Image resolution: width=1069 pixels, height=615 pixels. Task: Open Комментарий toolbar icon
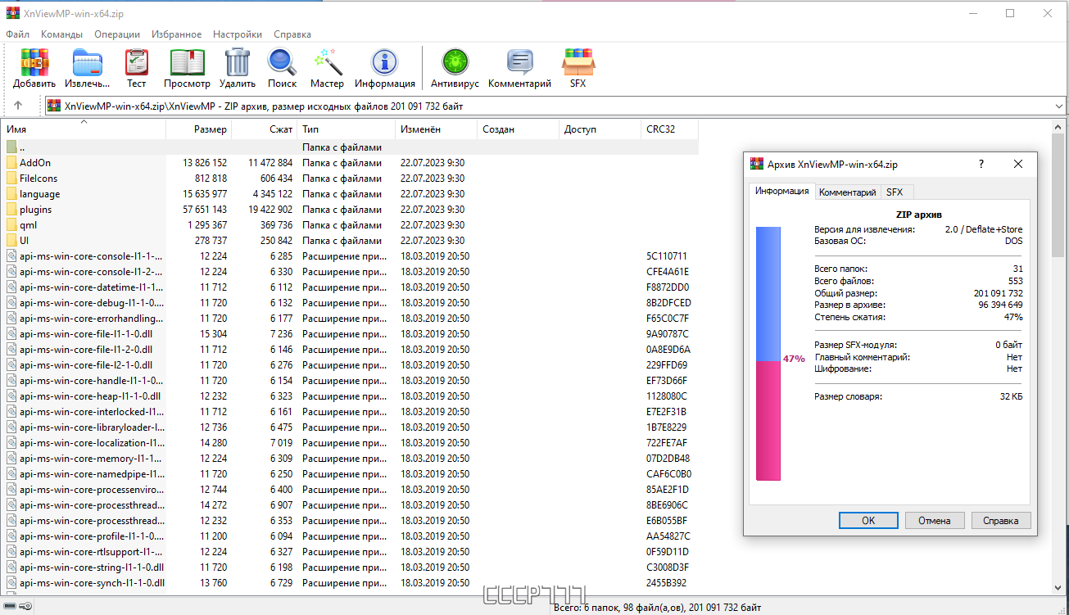pyautogui.click(x=519, y=62)
